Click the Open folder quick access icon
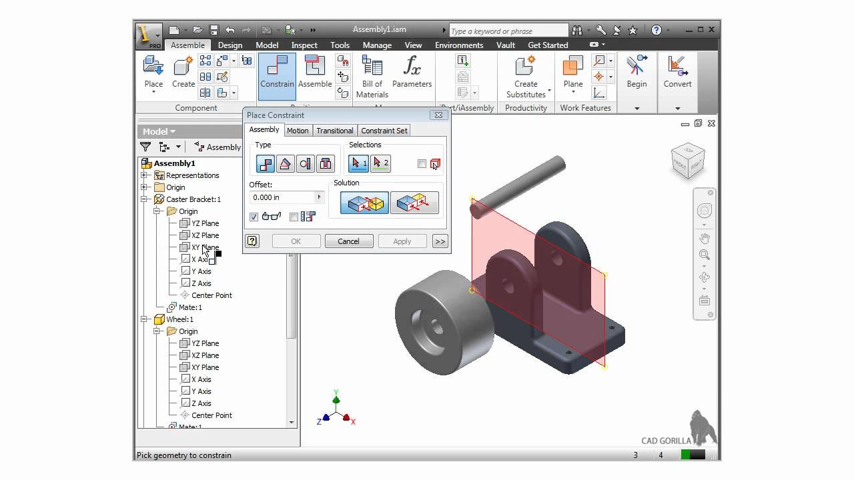 coord(197,30)
